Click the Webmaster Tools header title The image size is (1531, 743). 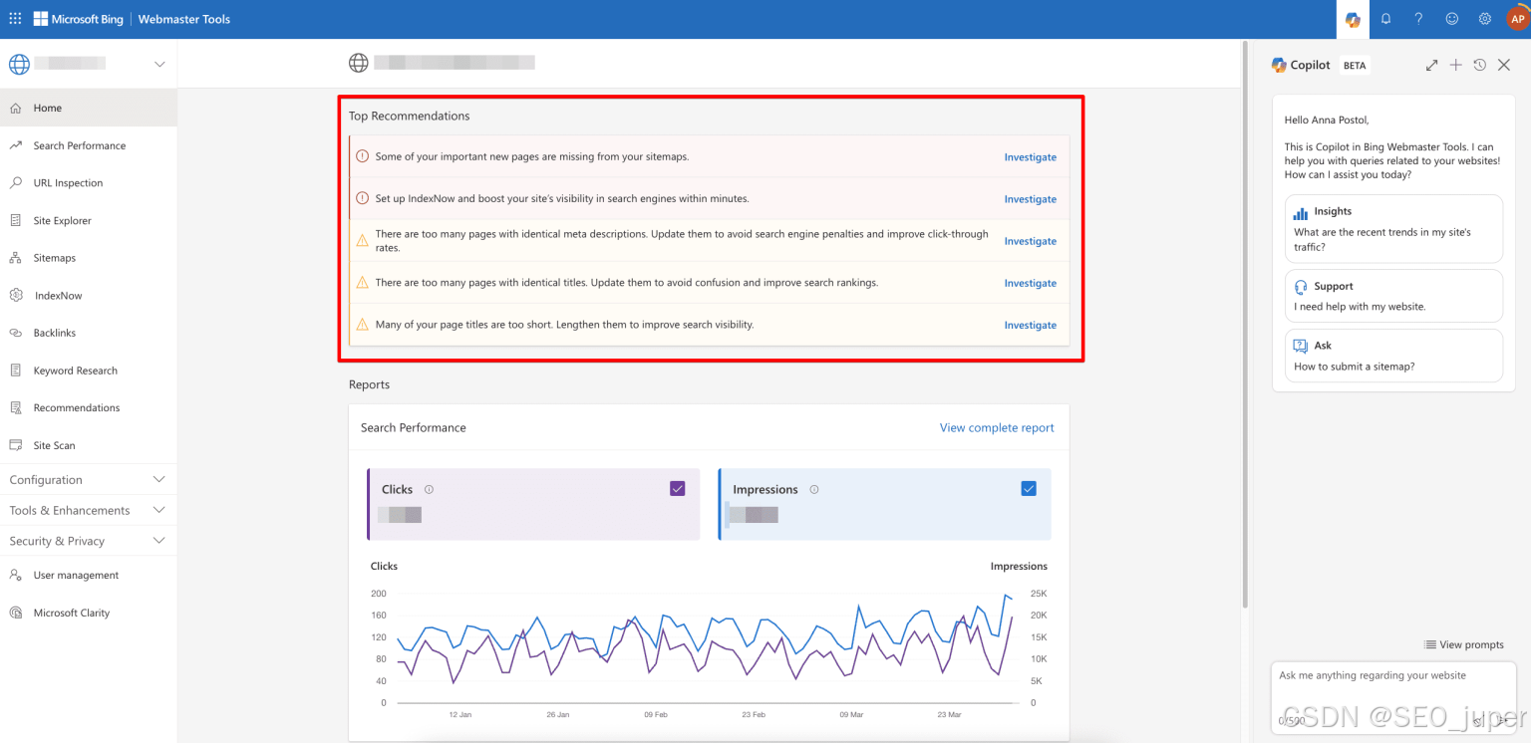[x=184, y=19]
